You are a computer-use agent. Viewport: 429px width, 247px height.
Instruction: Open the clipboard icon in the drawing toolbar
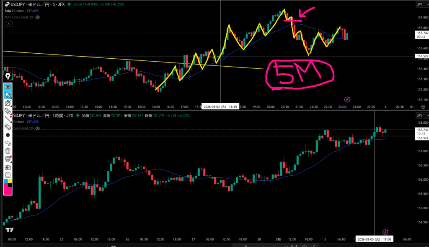[x=8, y=175]
